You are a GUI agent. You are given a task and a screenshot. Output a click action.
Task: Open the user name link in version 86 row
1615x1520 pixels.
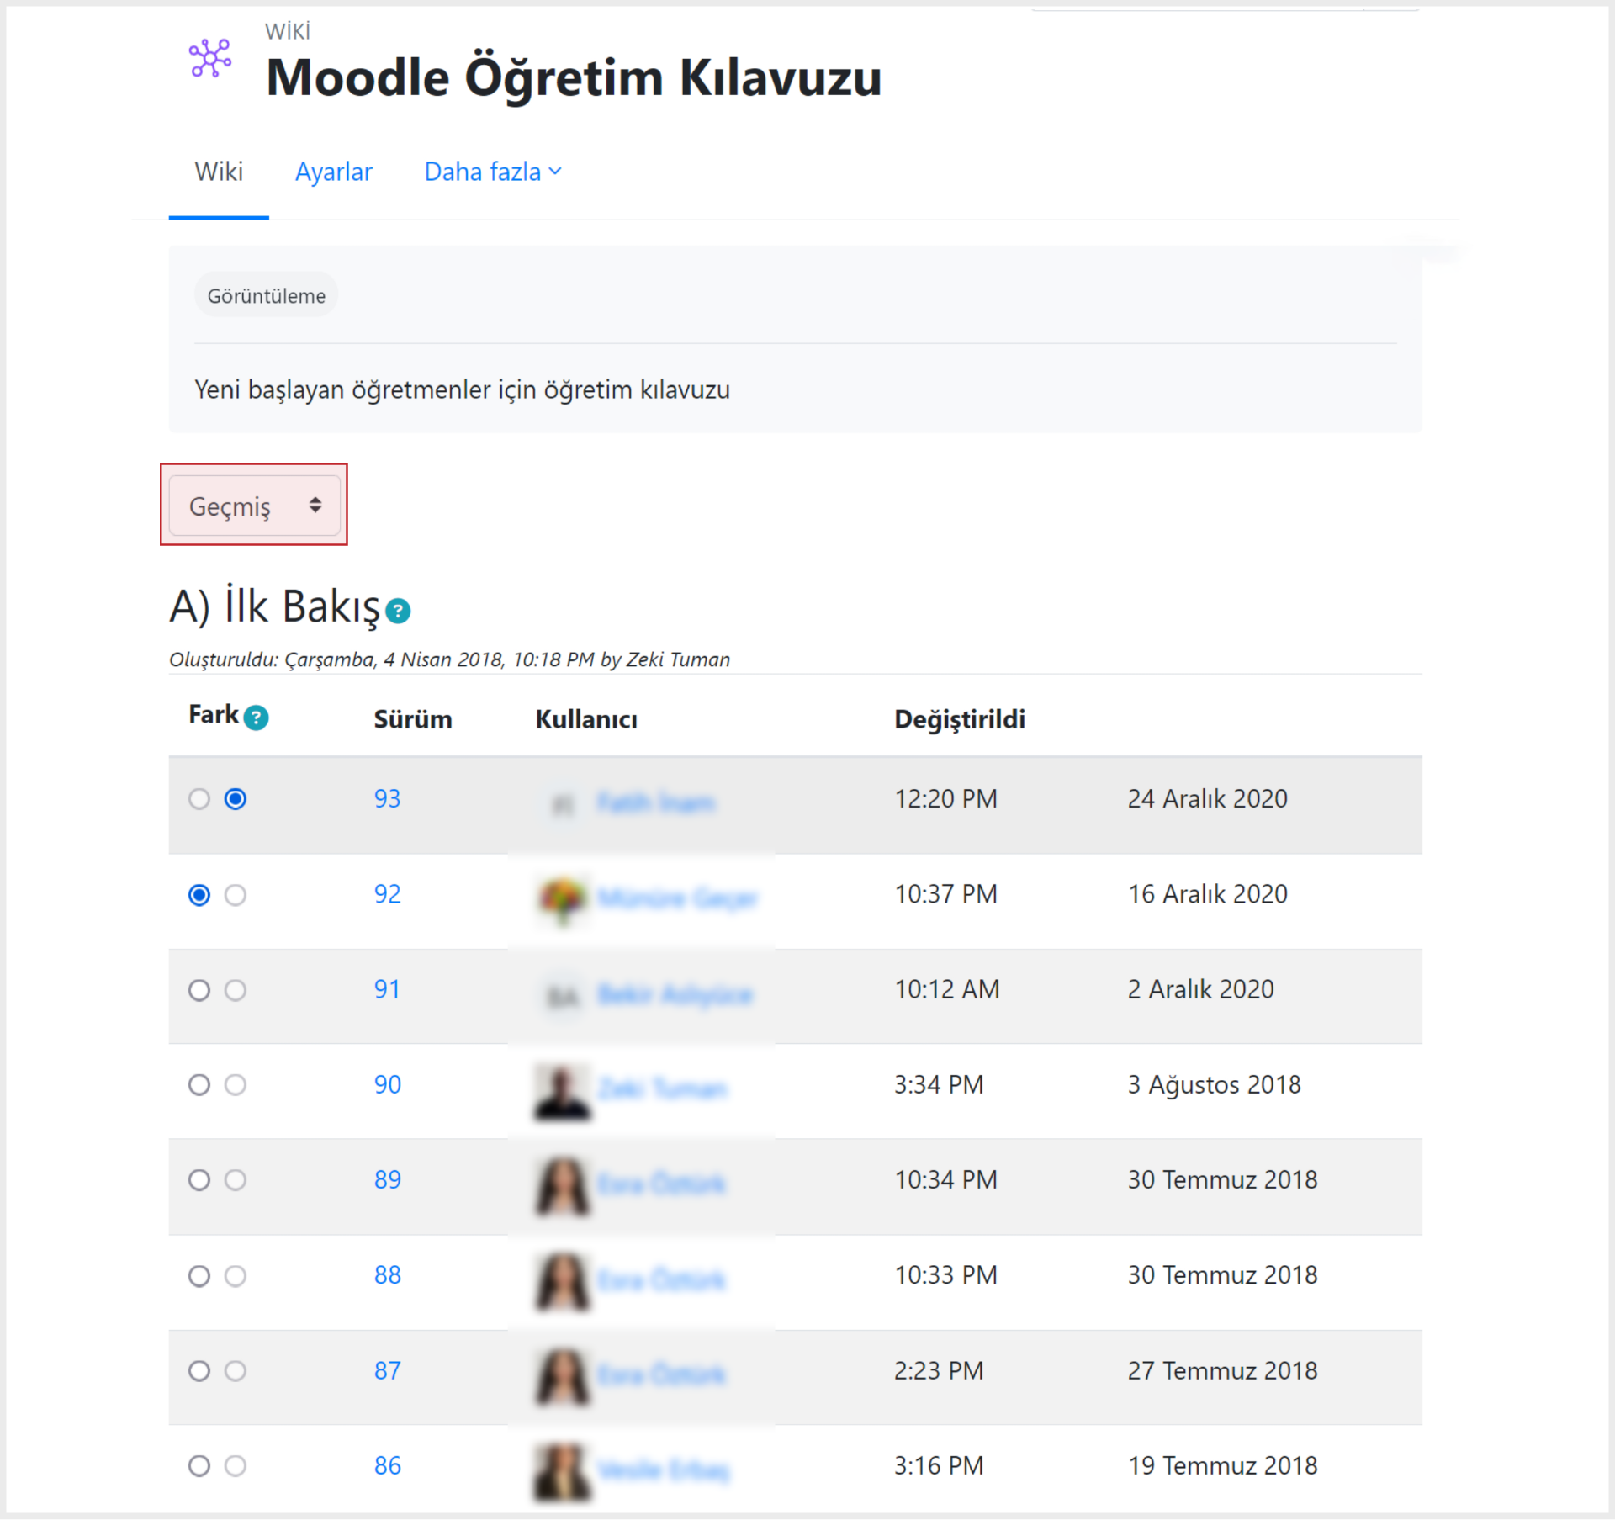pyautogui.click(x=664, y=1470)
